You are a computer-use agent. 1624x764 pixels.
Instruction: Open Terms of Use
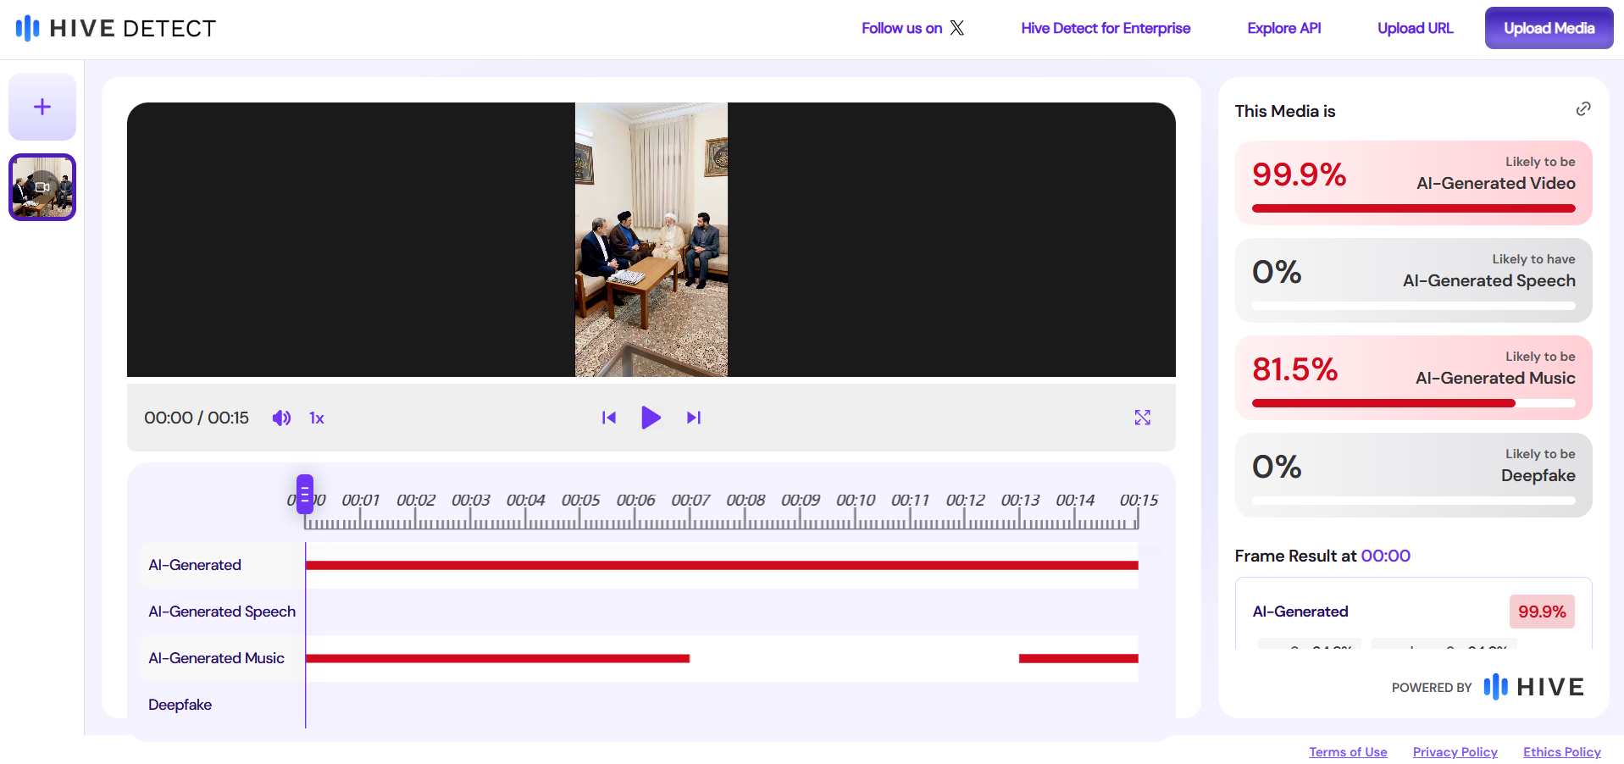pos(1348,752)
